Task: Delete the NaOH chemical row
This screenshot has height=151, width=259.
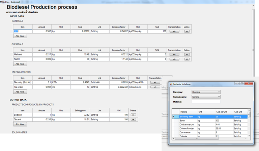Action: click(186, 59)
